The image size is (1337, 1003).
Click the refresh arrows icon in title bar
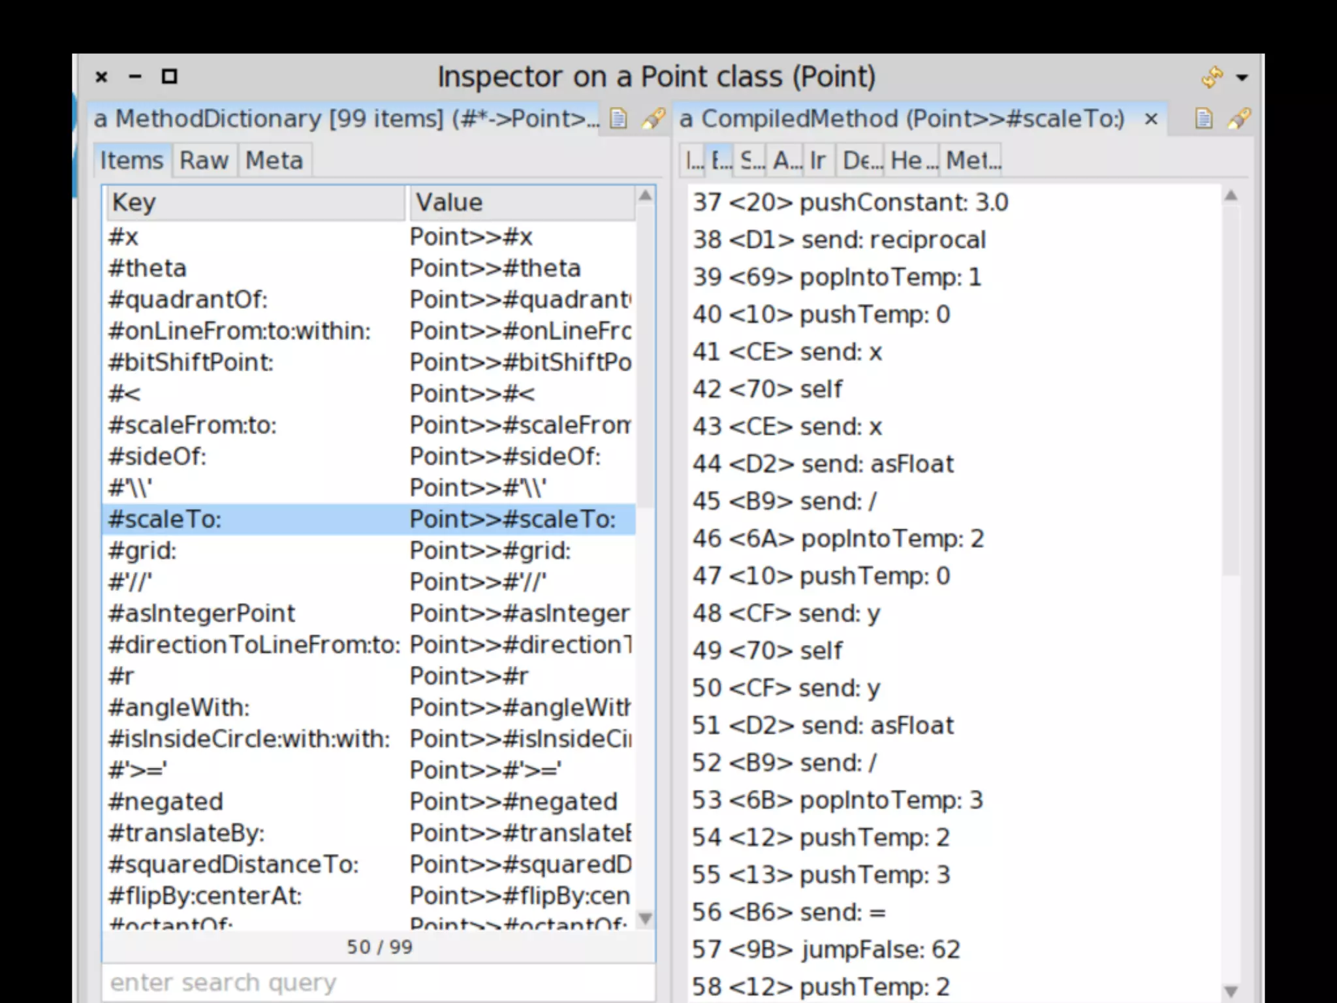tap(1212, 77)
